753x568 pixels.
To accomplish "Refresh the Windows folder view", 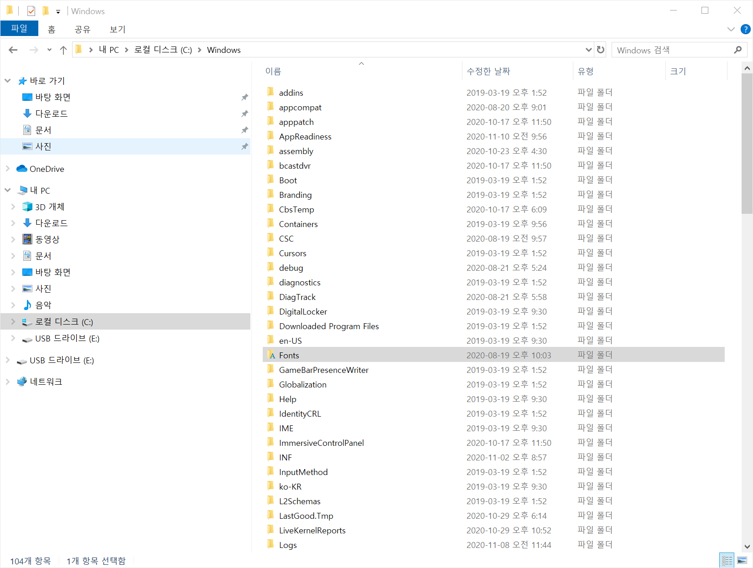I will tap(601, 50).
